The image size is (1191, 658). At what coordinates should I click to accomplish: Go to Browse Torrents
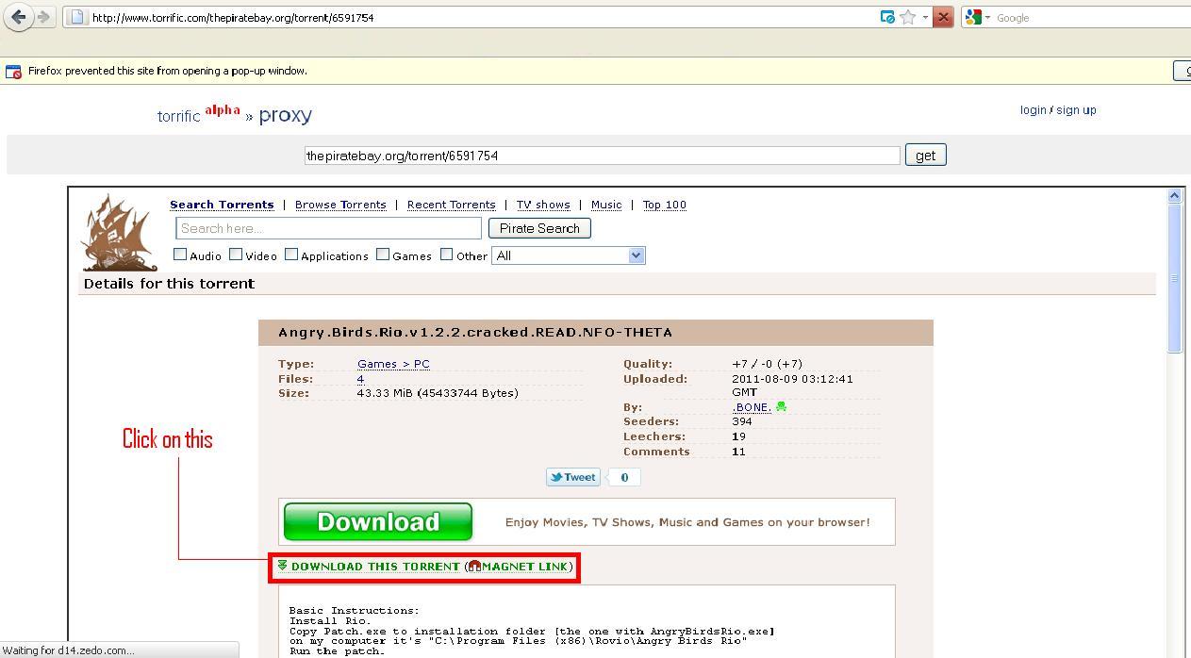tap(340, 205)
